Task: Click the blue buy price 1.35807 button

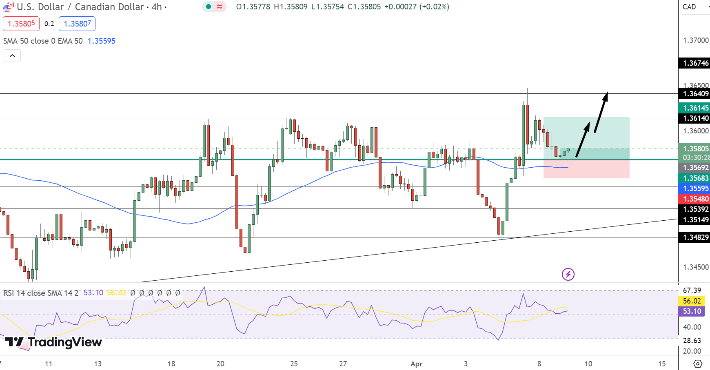Action: click(x=77, y=24)
